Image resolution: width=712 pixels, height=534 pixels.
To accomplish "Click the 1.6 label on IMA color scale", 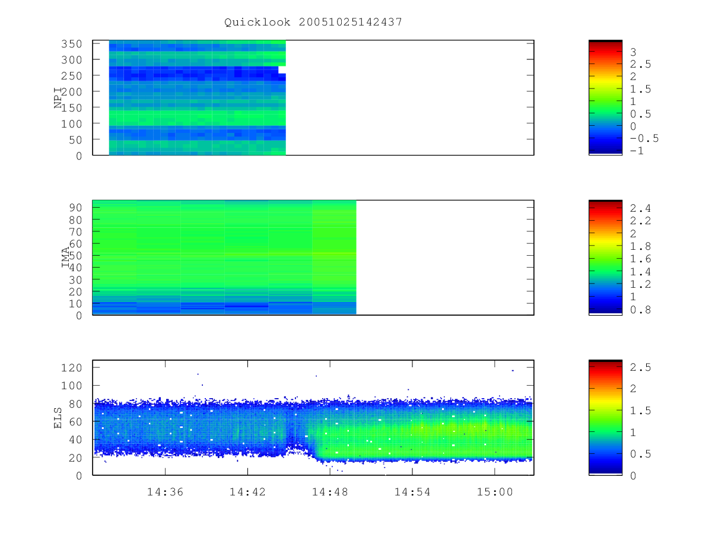I will pyautogui.click(x=641, y=259).
